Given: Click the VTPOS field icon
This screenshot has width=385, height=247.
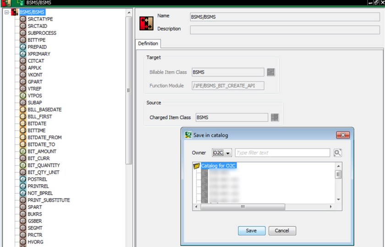Looking at the screenshot, I should [x=23, y=95].
